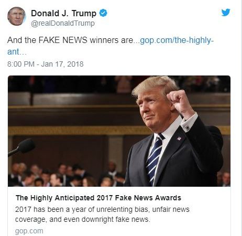Open the link card preview photo
This screenshot has width=242, height=236.
tap(119, 131)
